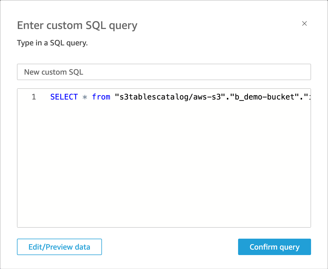Click the New custom SQL placeholder text

54,72
